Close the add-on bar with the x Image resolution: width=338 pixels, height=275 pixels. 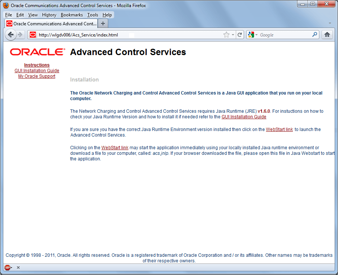coord(18,268)
